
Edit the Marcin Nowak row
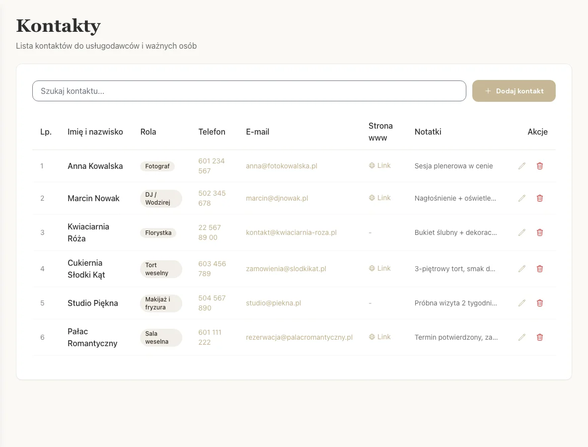tap(521, 198)
